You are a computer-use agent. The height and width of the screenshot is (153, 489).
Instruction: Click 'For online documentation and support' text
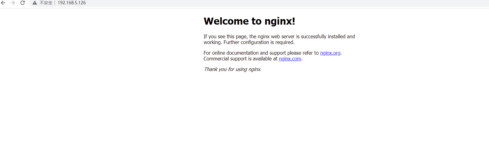[x=245, y=53]
